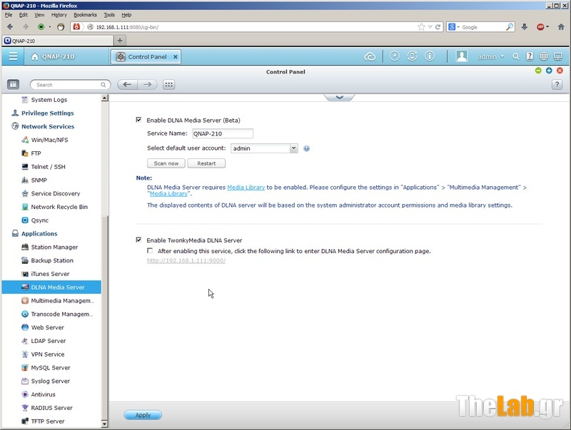571x430 pixels.
Task: Go forward in Control Panel navigation
Action: tap(148, 85)
